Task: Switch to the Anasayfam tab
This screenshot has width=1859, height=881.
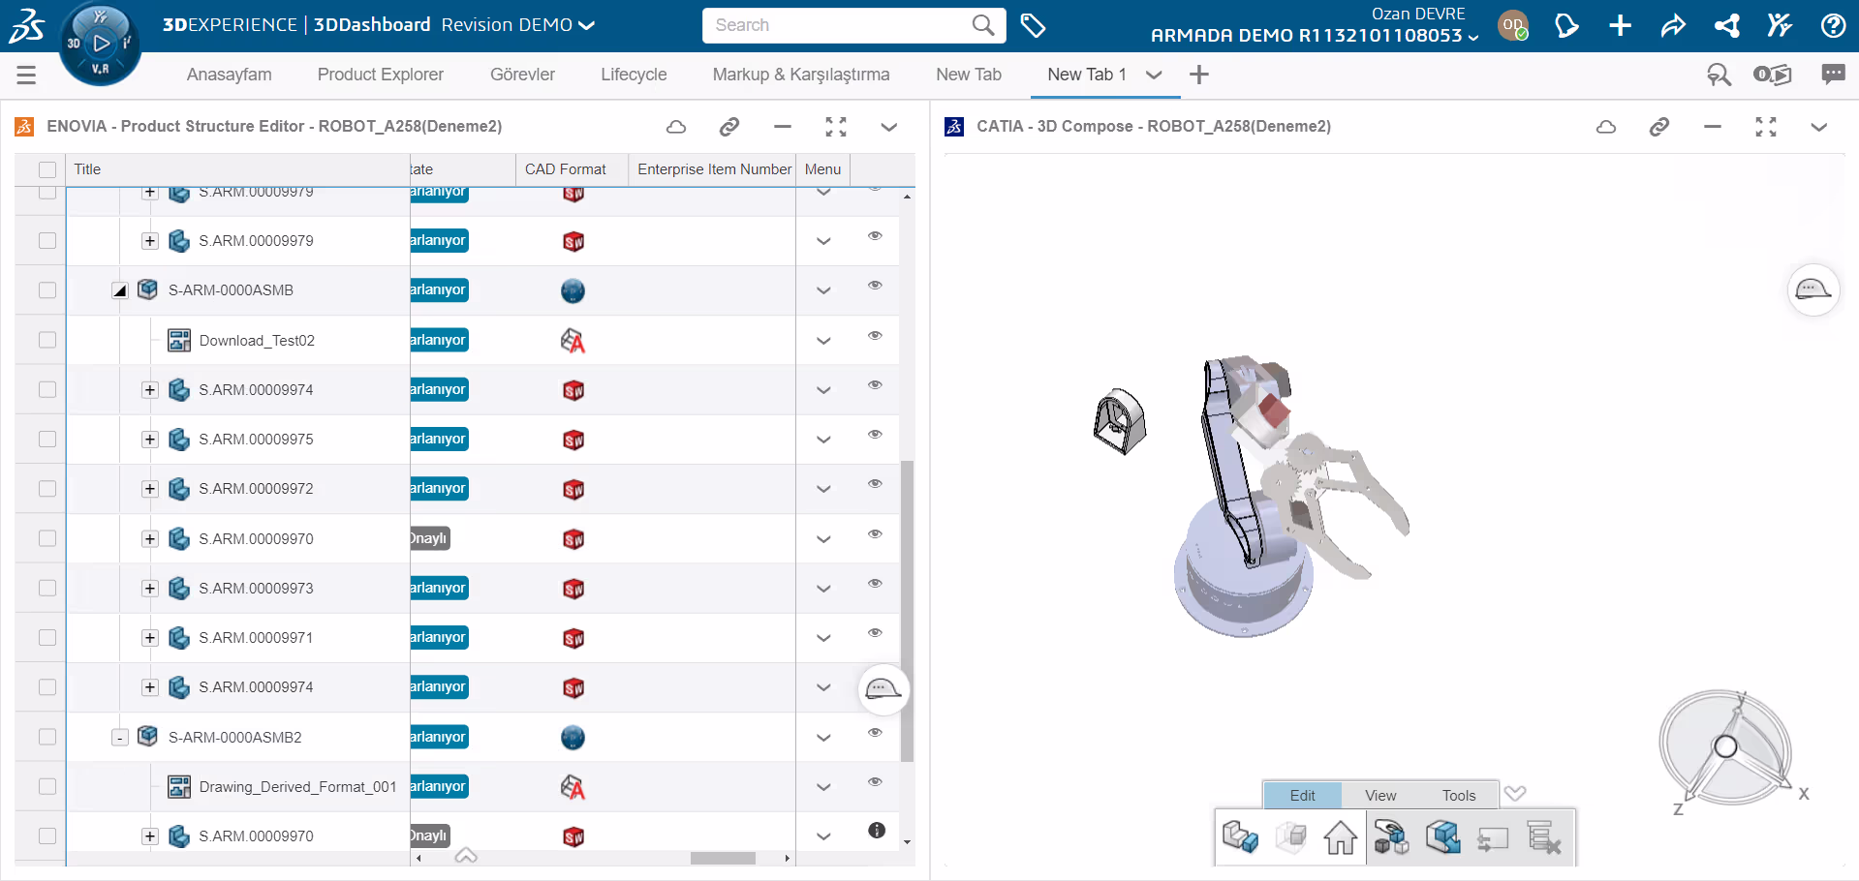Action: coord(230,75)
